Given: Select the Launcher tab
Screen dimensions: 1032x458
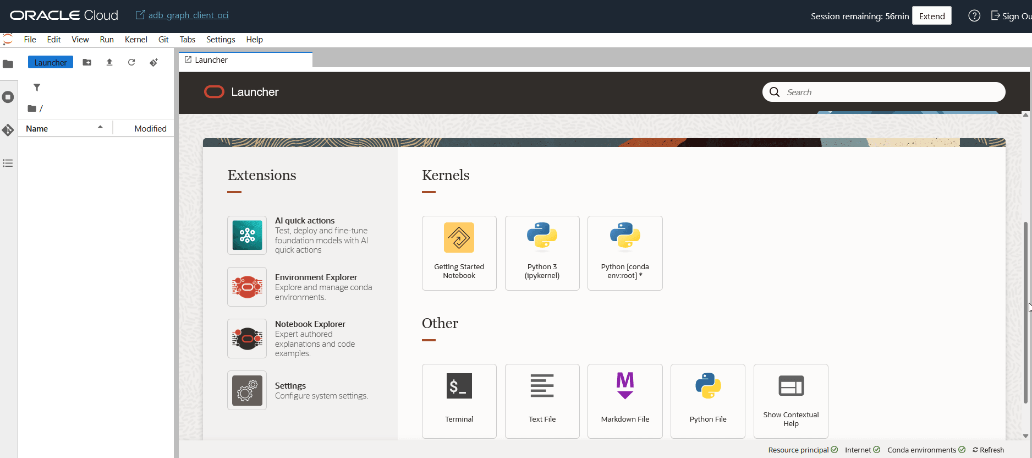Looking at the screenshot, I should coord(245,60).
